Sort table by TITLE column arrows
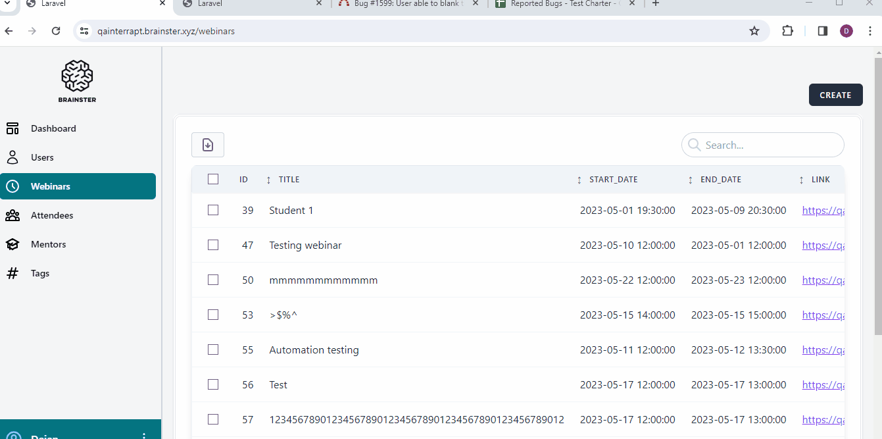 [x=268, y=180]
